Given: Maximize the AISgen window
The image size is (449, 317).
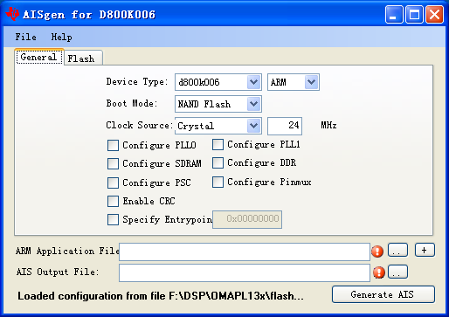Looking at the screenshot, I should pos(414,14).
